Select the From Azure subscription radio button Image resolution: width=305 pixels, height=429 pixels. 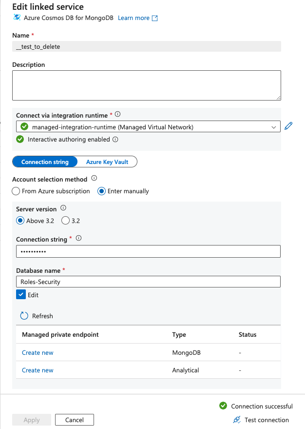click(x=16, y=191)
